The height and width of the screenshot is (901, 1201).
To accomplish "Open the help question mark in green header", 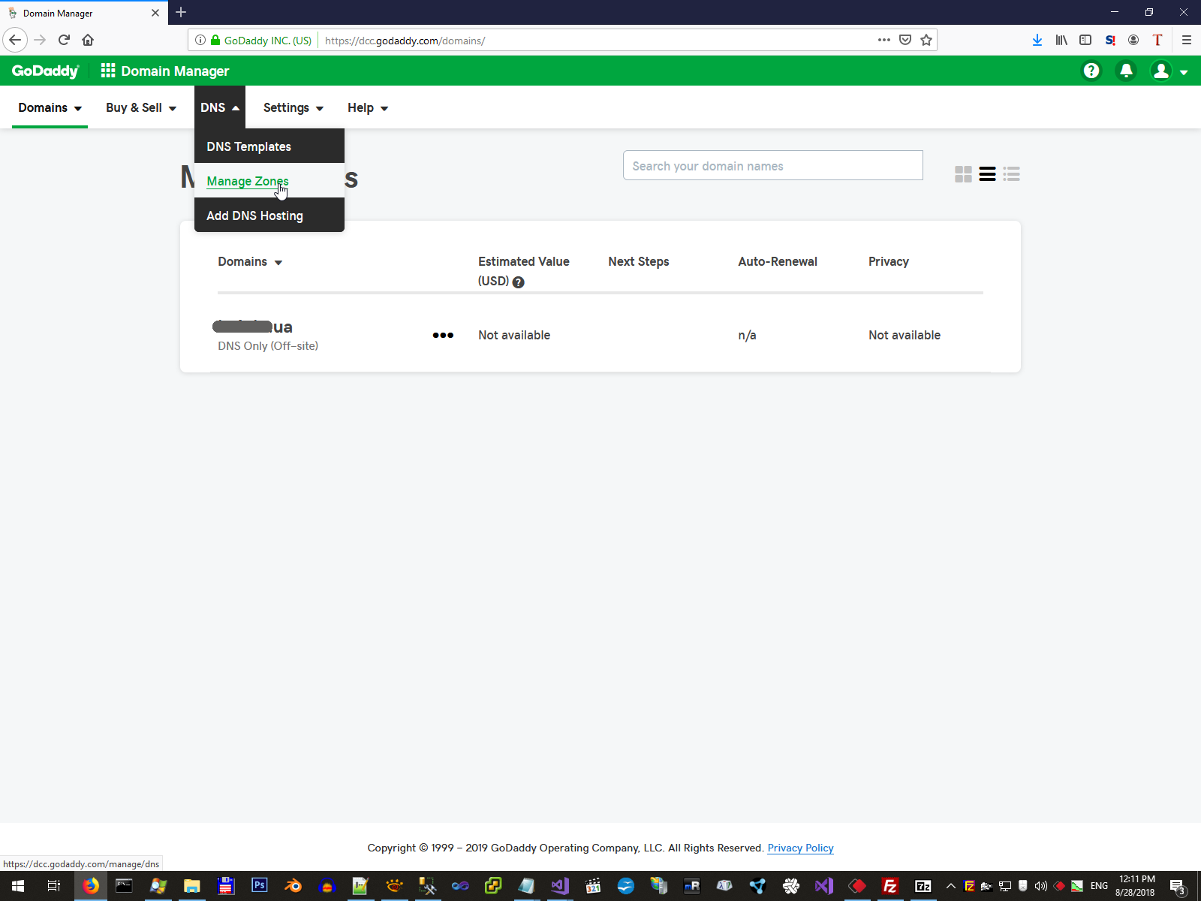I will point(1091,71).
